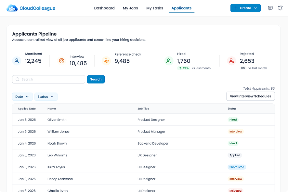Image resolution: width=288 pixels, height=192 pixels.
Task: Open the My Tasks tab
Action: (155, 8)
